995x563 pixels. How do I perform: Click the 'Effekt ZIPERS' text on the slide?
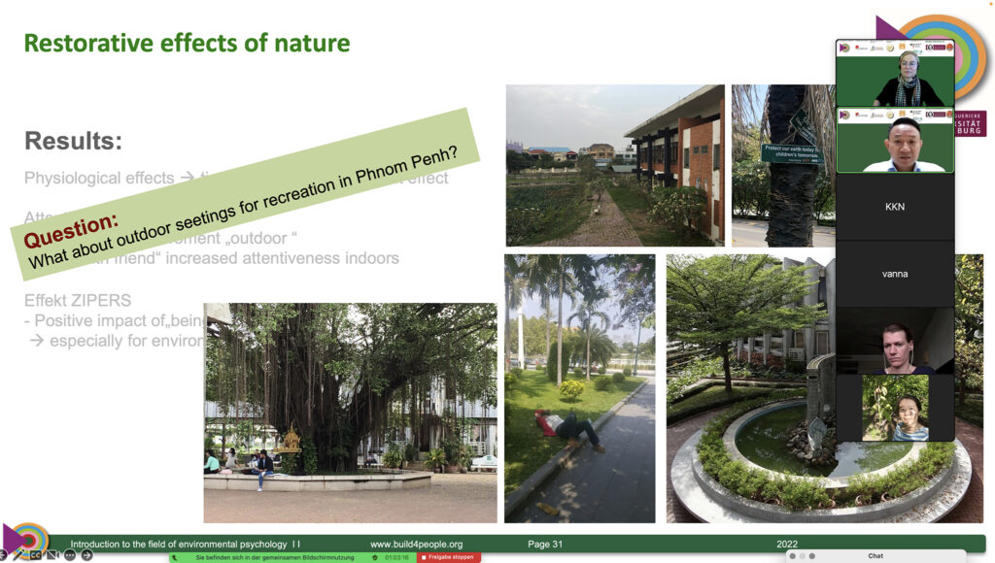[x=78, y=300]
